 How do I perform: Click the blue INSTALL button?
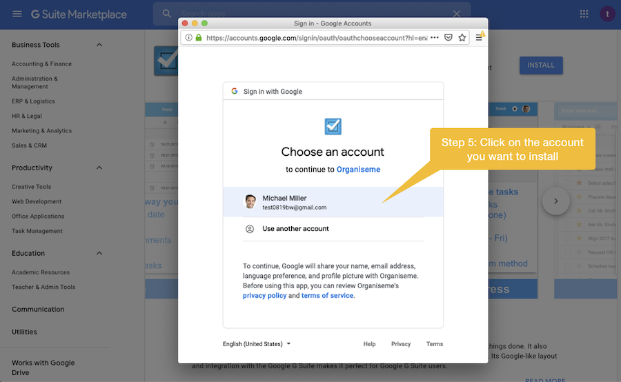point(541,66)
